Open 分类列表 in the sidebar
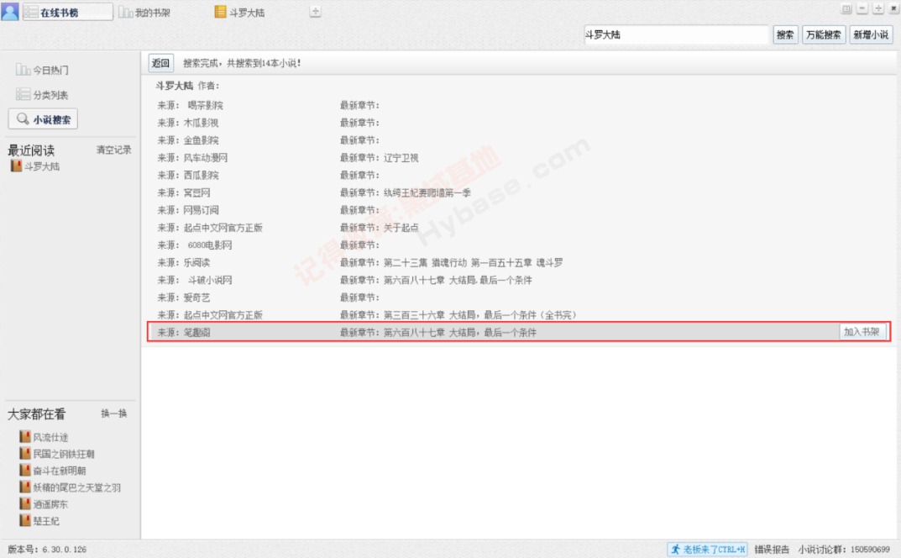901x558 pixels. pyautogui.click(x=43, y=95)
